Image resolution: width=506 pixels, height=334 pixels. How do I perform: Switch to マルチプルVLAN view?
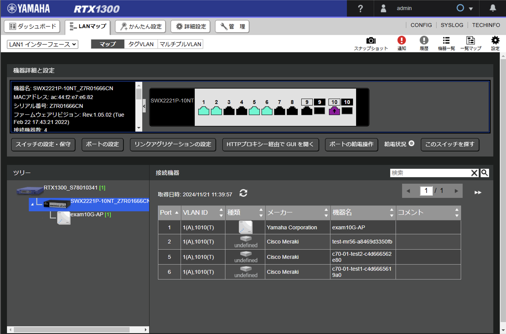[x=180, y=44]
